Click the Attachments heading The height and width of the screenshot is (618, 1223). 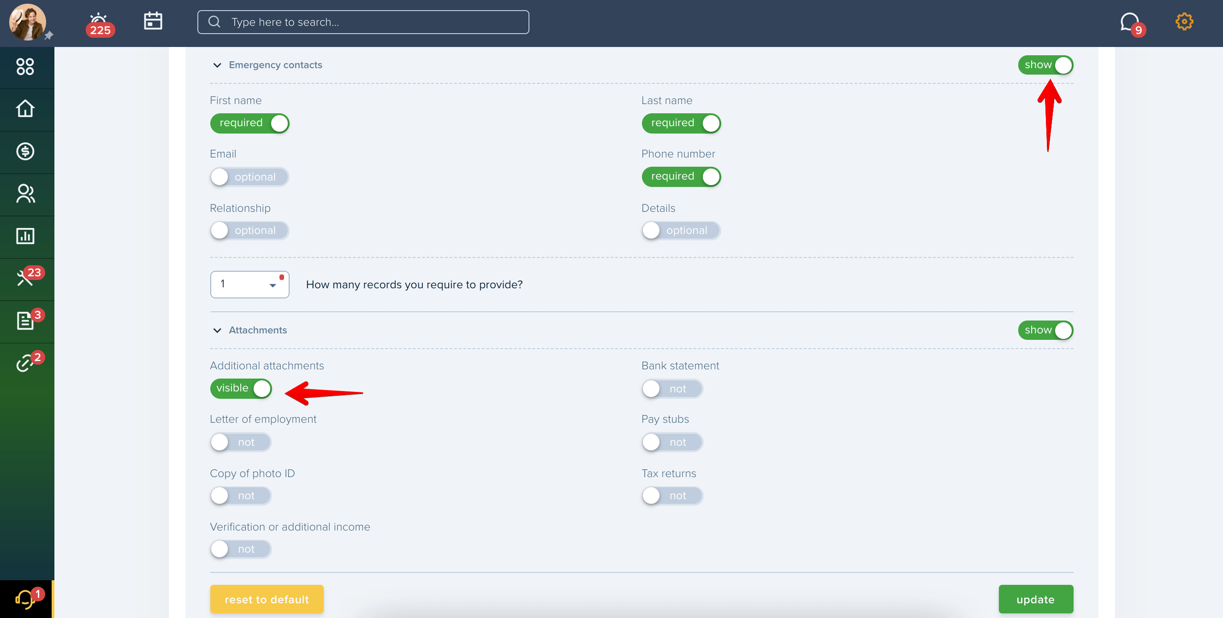(258, 330)
